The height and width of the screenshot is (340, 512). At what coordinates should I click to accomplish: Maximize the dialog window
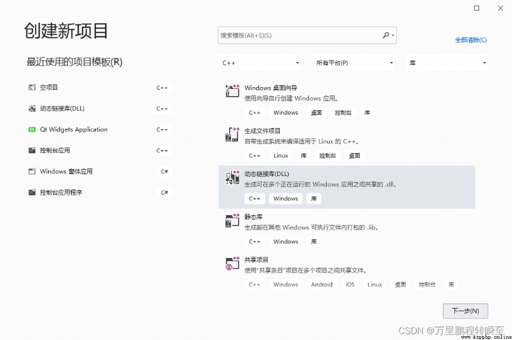[477, 8]
